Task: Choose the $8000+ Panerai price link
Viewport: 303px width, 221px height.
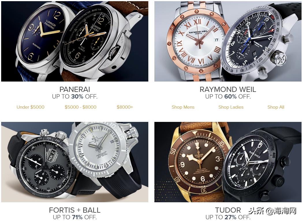Action: coord(125,107)
